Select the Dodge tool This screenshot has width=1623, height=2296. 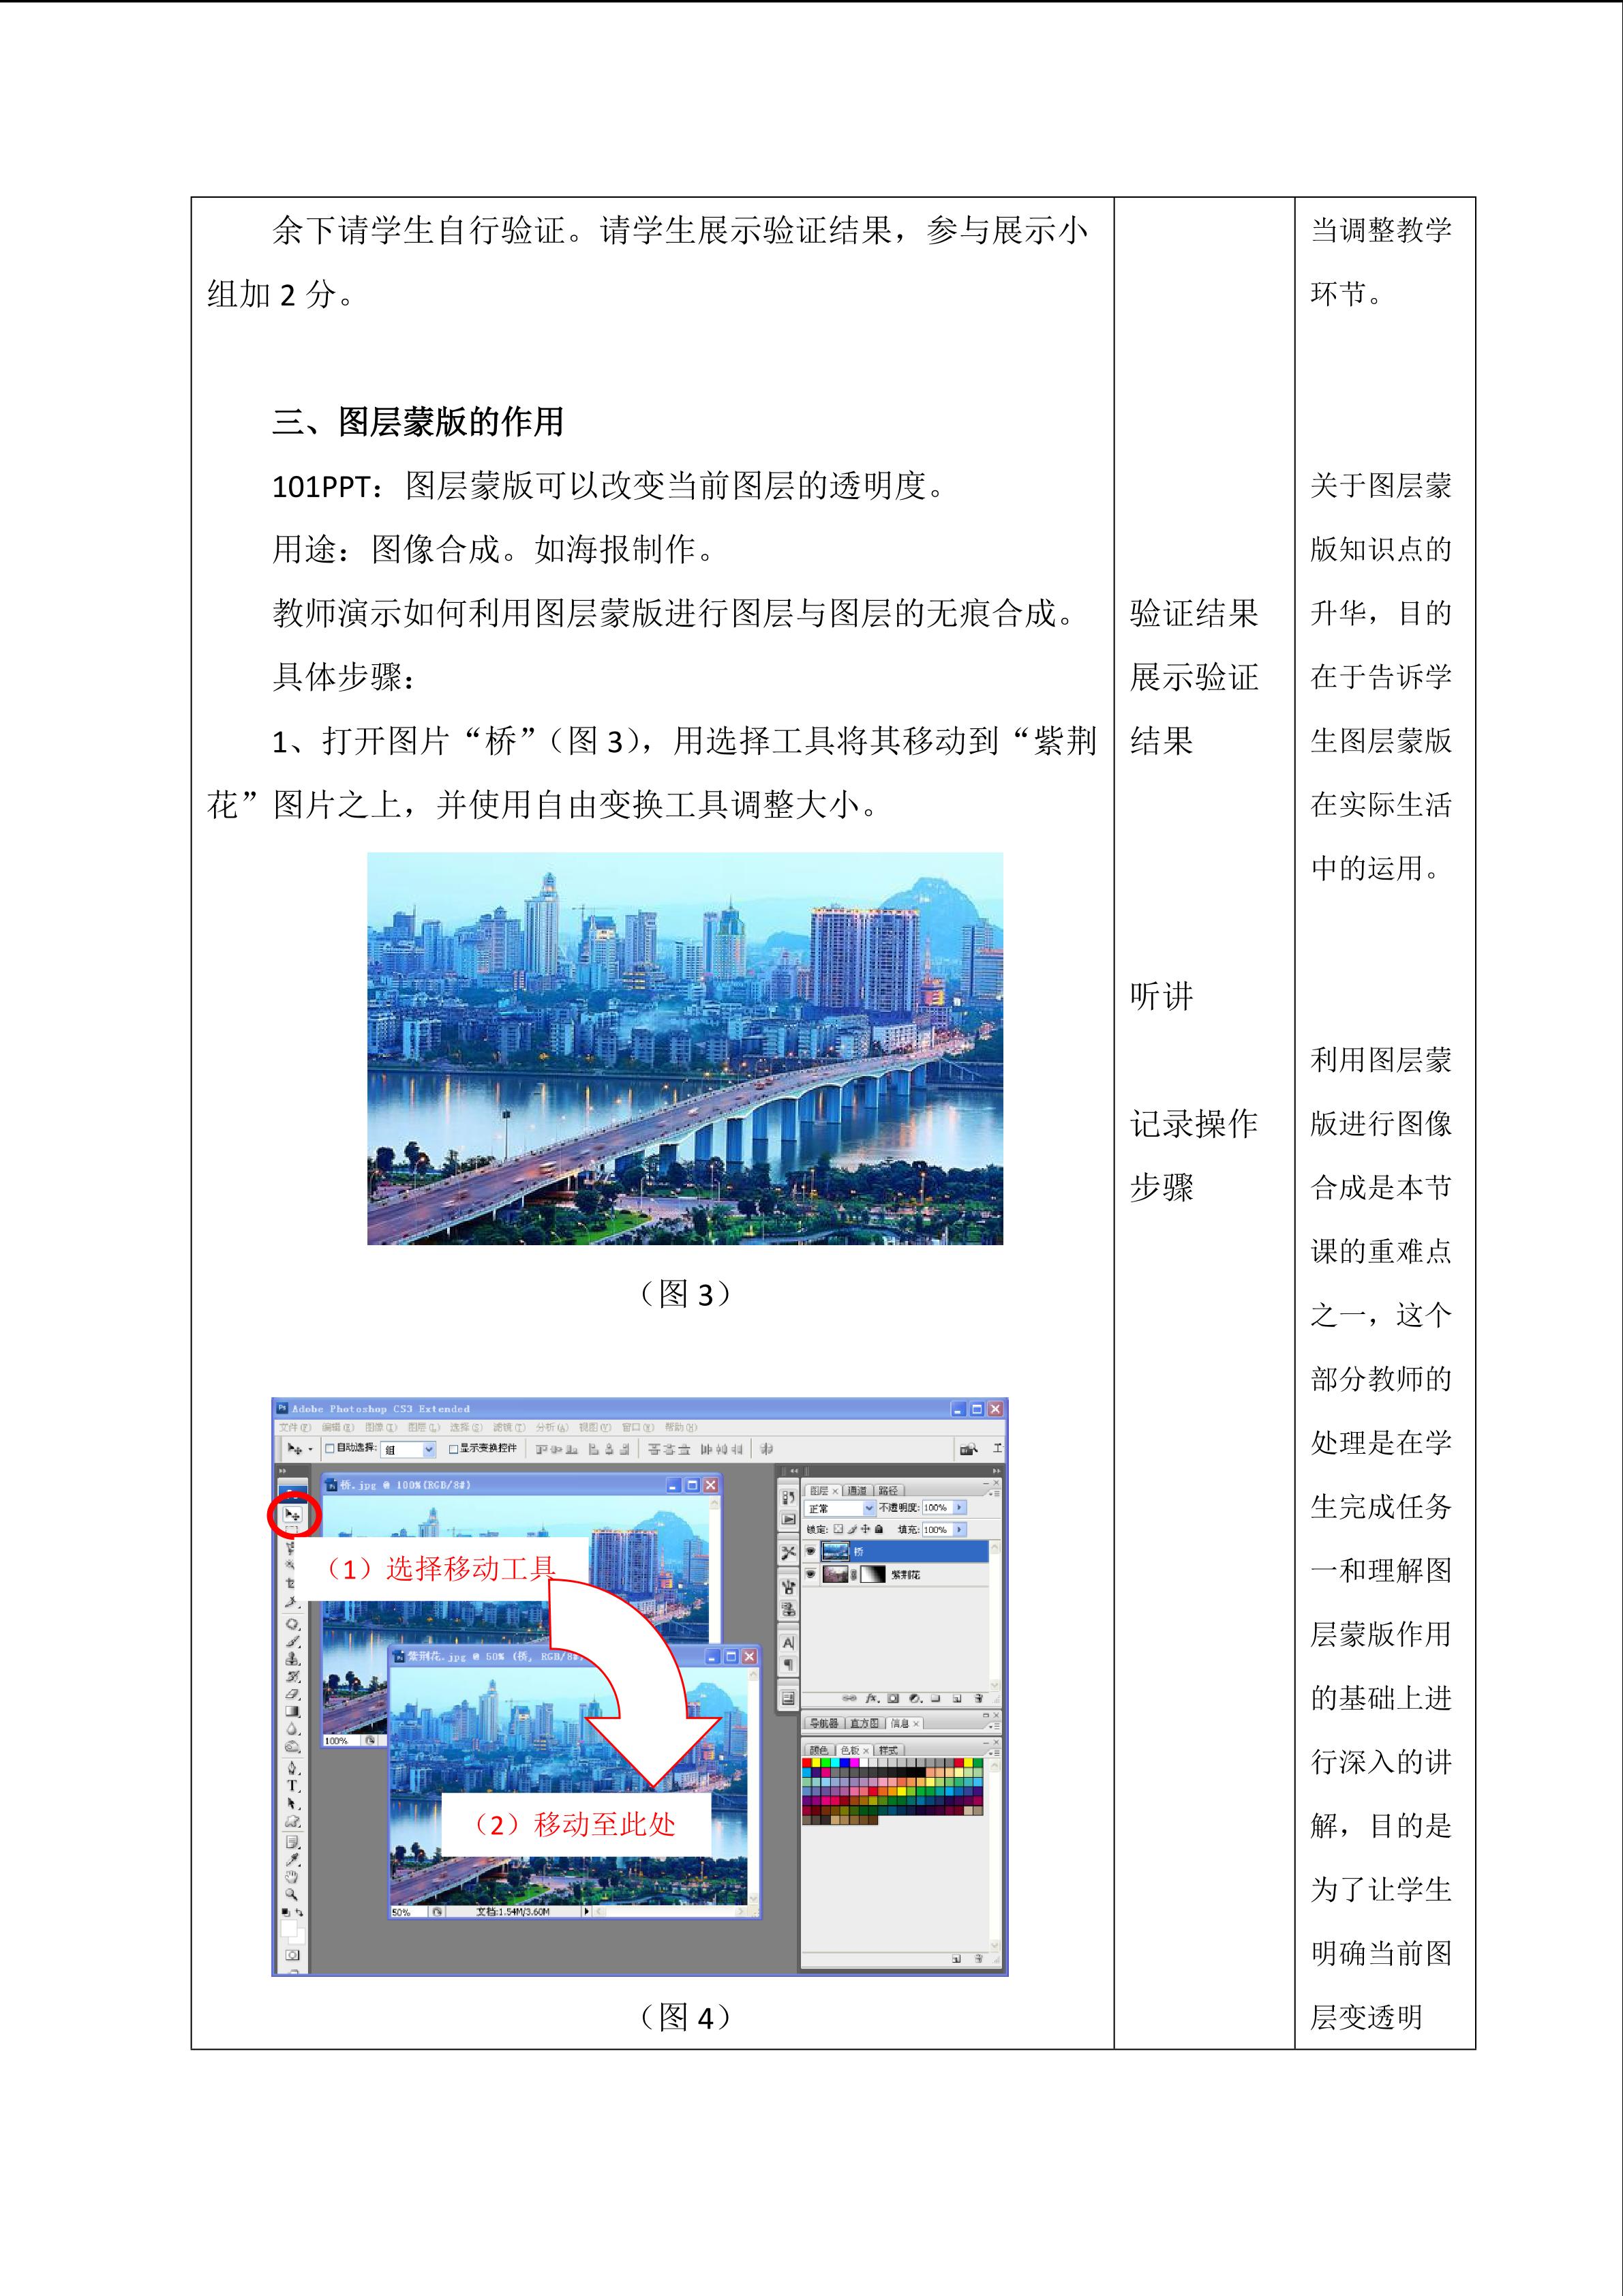click(293, 1746)
